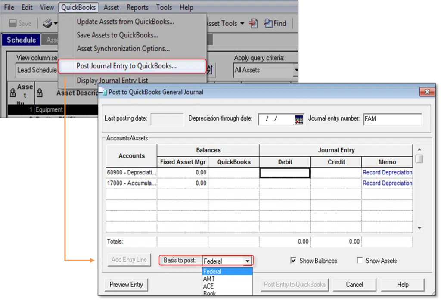This screenshot has width=441, height=301.
Task: Click the Fixed Asset Mgr column header
Action: click(x=183, y=162)
